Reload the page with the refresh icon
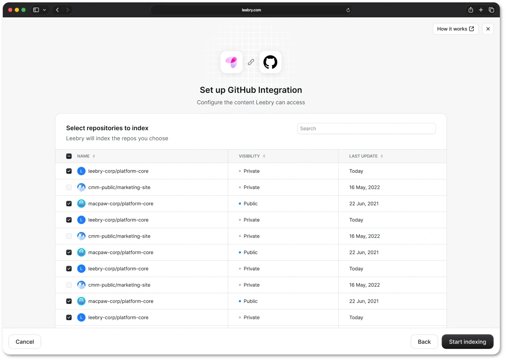Viewport: 505px width, 360px height. [348, 10]
